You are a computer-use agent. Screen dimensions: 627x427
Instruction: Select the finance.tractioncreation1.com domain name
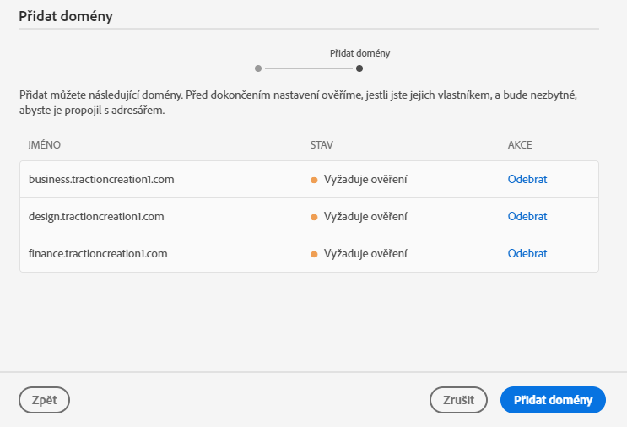(x=98, y=253)
